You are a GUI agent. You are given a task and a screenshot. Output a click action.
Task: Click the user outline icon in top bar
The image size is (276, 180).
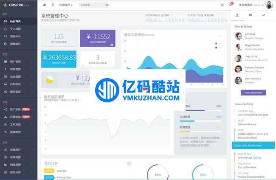(53, 5)
